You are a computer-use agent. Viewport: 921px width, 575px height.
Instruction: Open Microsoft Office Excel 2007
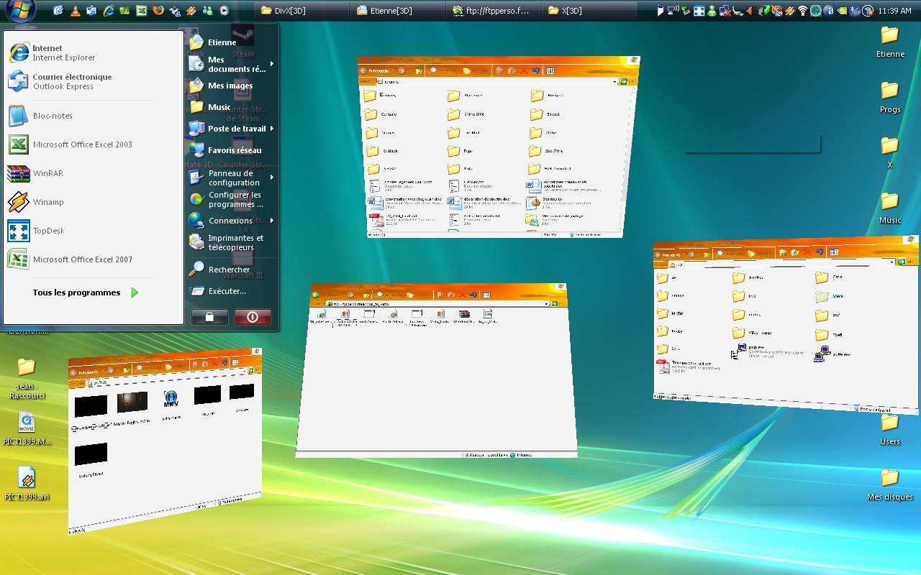click(x=94, y=259)
